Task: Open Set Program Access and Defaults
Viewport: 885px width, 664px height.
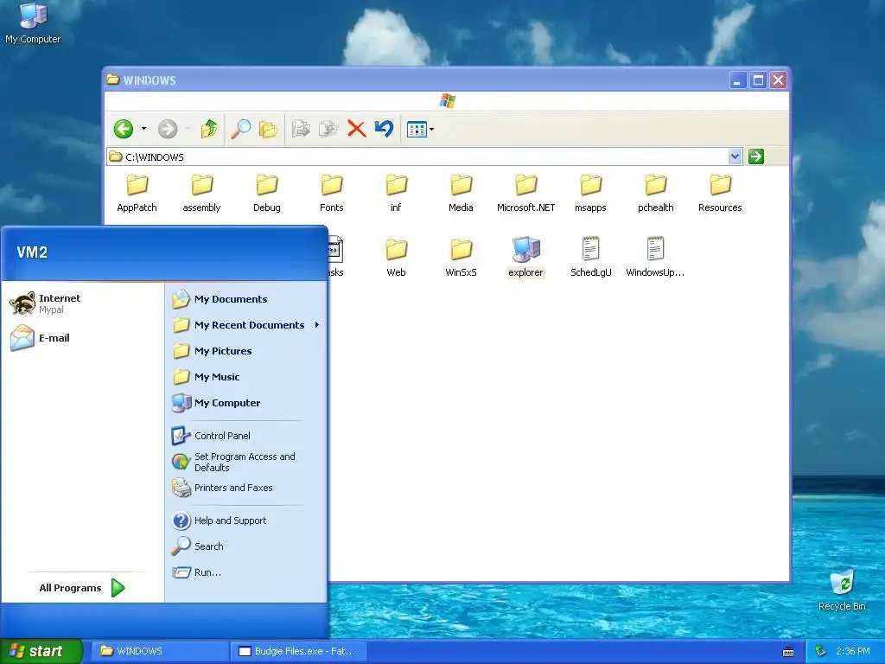Action: (x=246, y=462)
